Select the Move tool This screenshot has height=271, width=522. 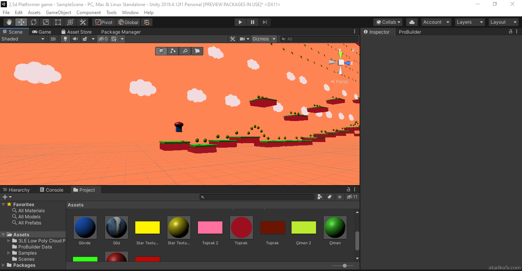coord(21,22)
